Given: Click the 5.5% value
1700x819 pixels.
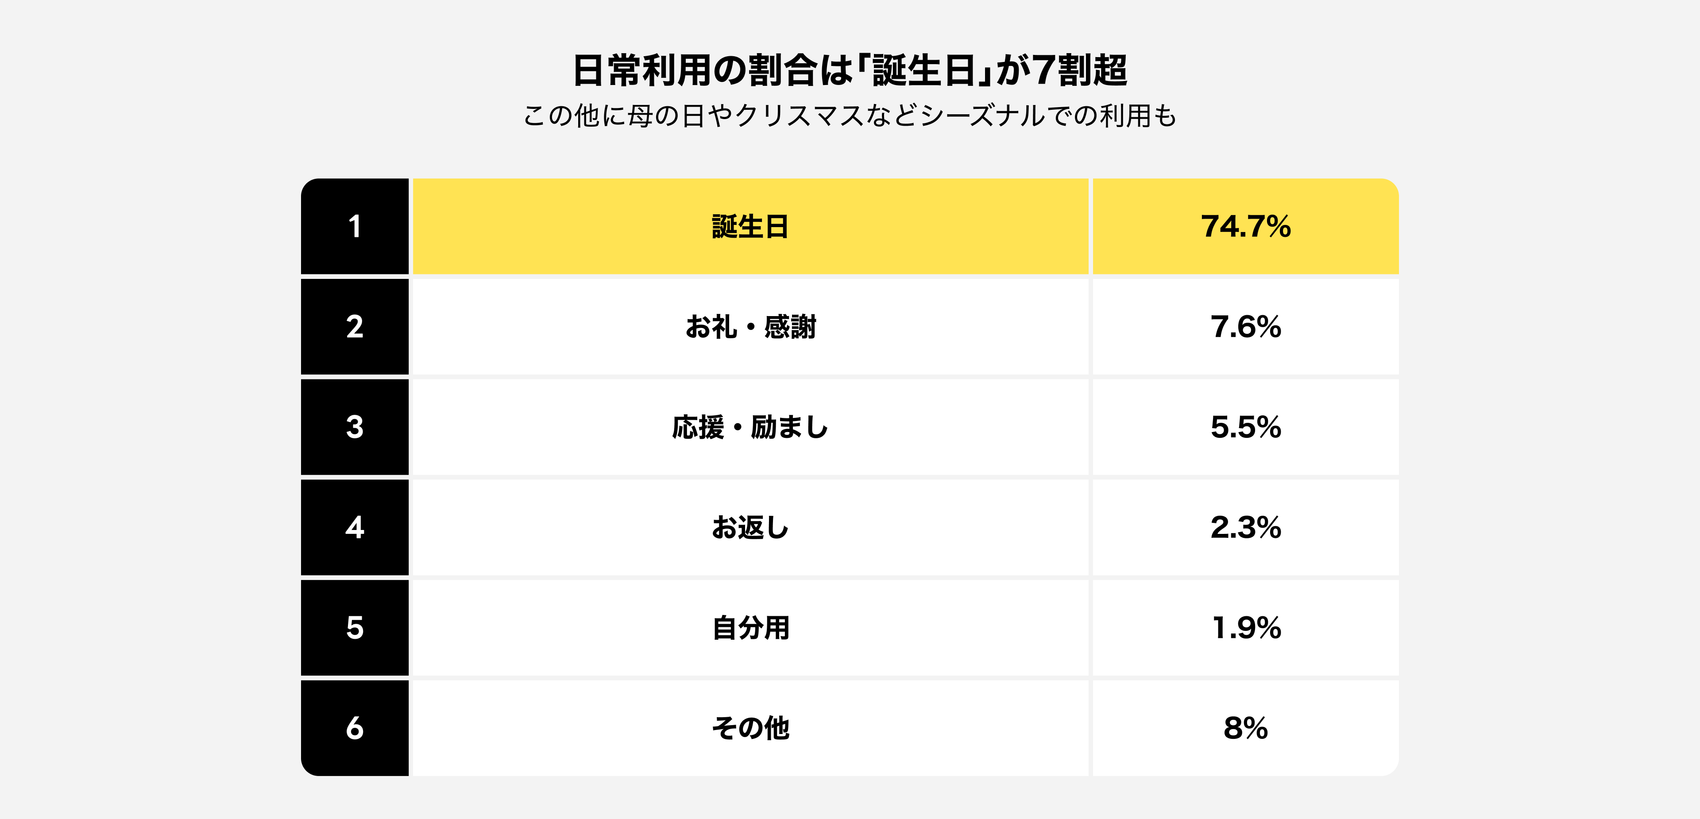Looking at the screenshot, I should [x=1245, y=427].
